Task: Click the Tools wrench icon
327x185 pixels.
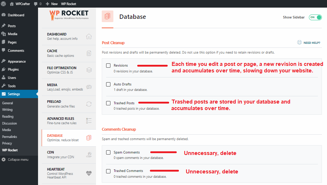Action: 4,86
